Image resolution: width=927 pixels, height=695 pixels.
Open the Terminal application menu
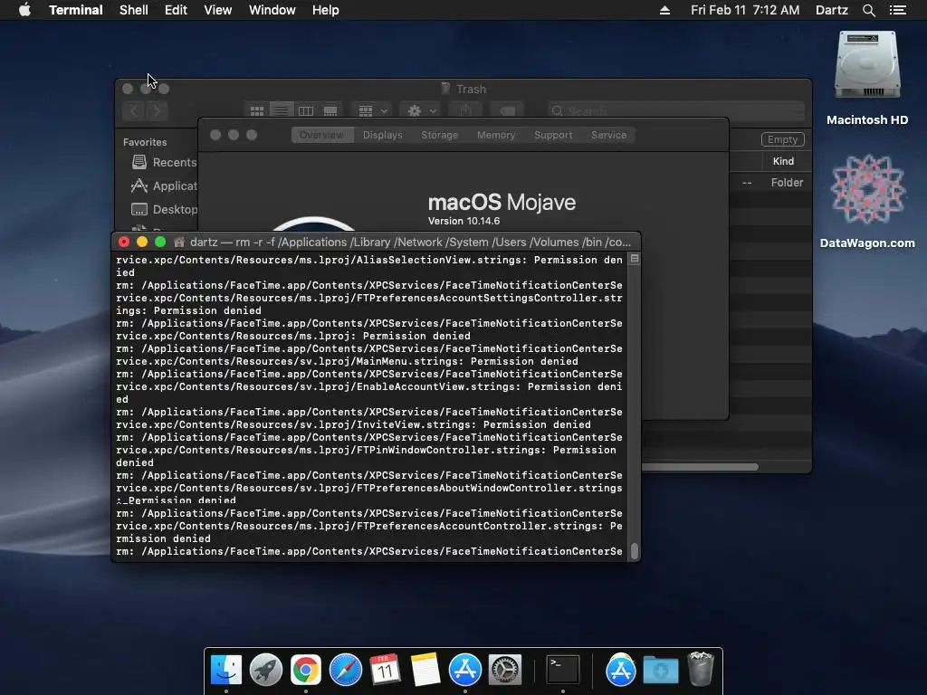(76, 10)
